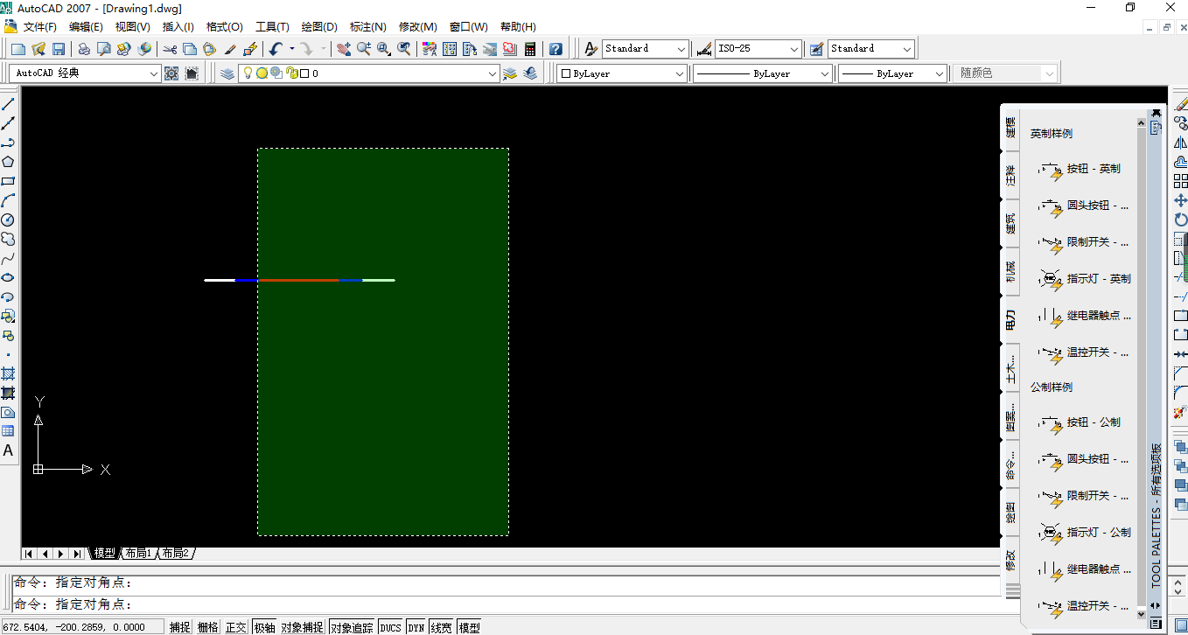Screen dimensions: 1188x635
Task: Toggle 对象捕捉 object snap in status bar
Action: 302,627
